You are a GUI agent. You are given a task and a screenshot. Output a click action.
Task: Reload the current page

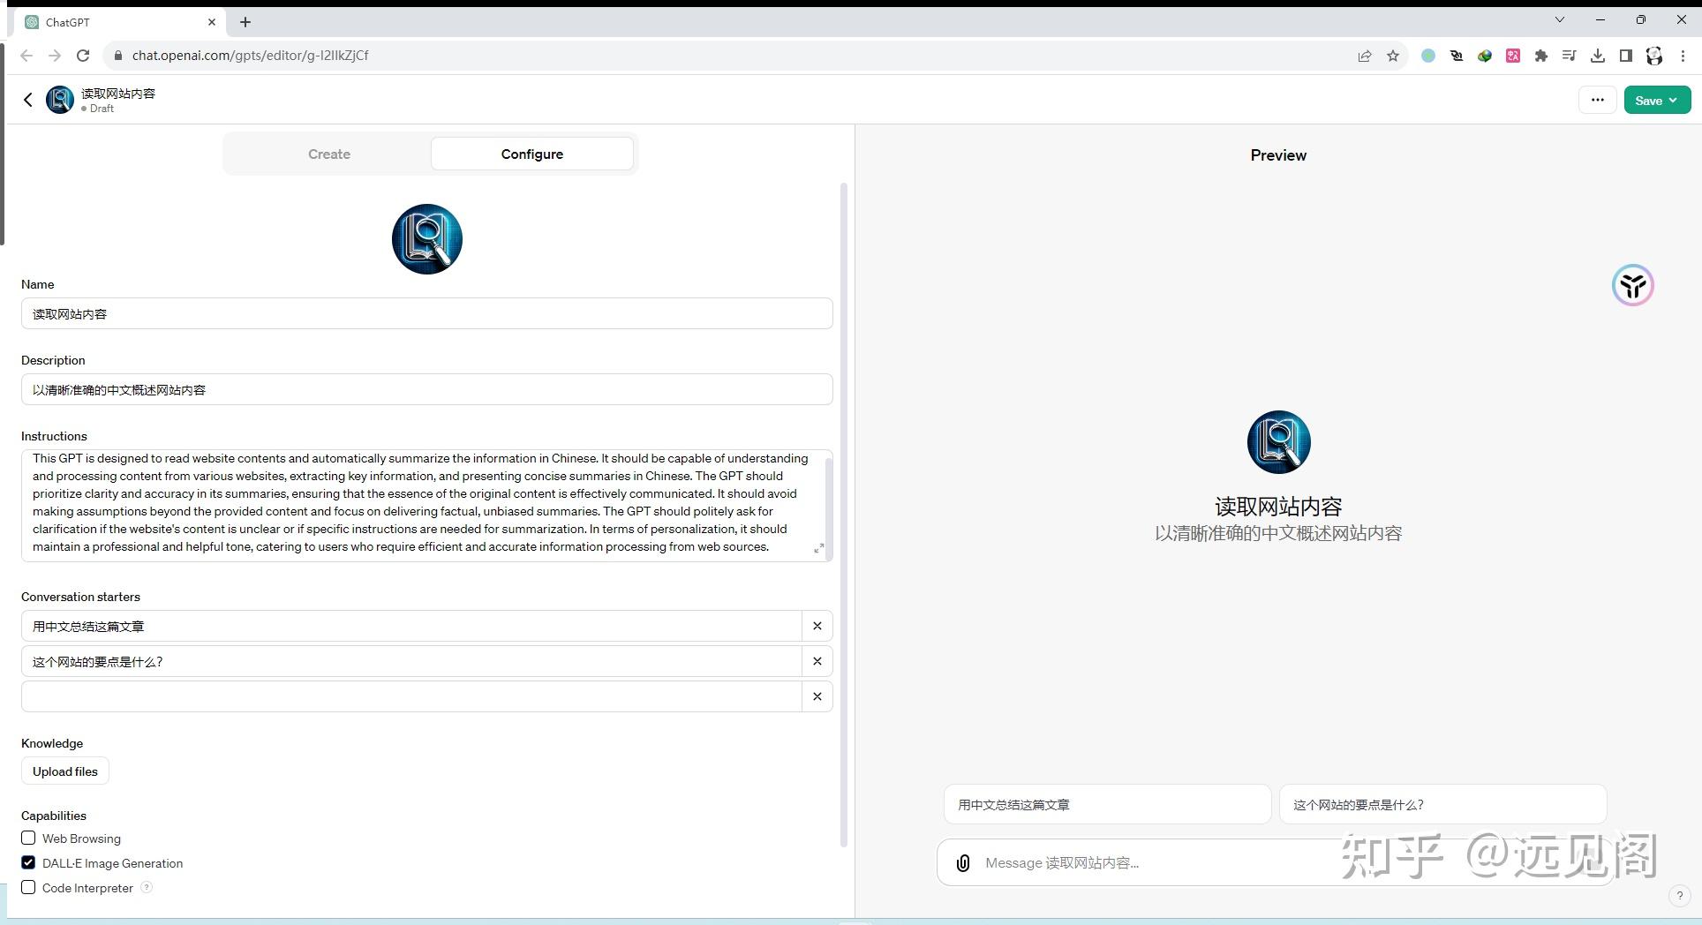pyautogui.click(x=83, y=56)
